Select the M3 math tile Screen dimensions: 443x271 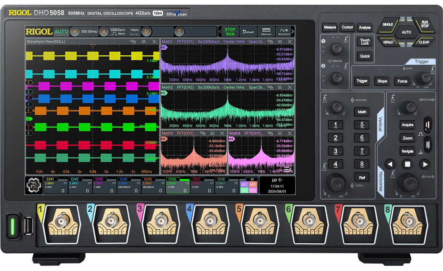pos(253,184)
